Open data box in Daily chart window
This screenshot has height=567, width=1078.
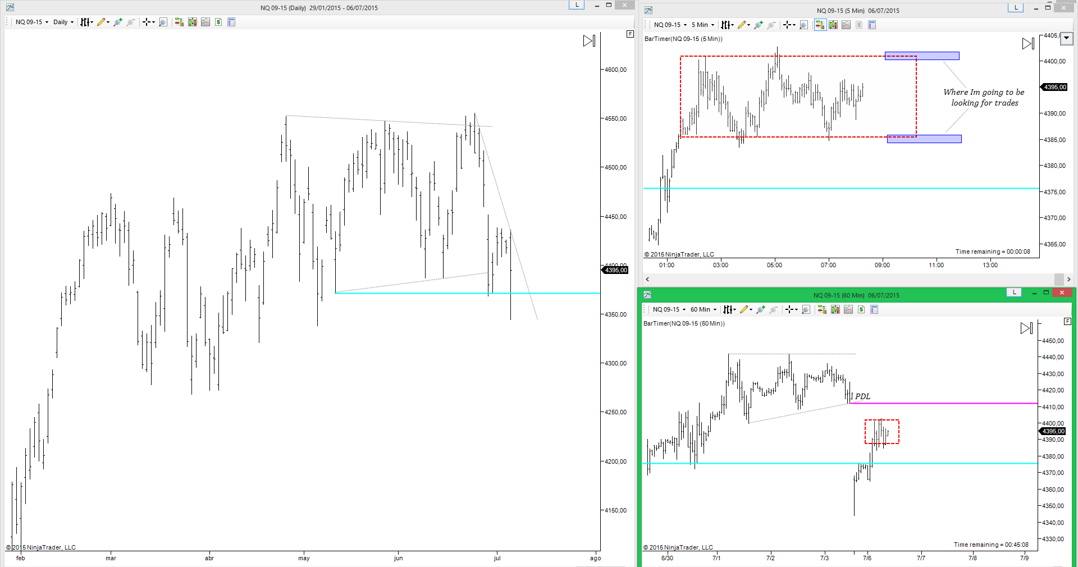tap(163, 22)
